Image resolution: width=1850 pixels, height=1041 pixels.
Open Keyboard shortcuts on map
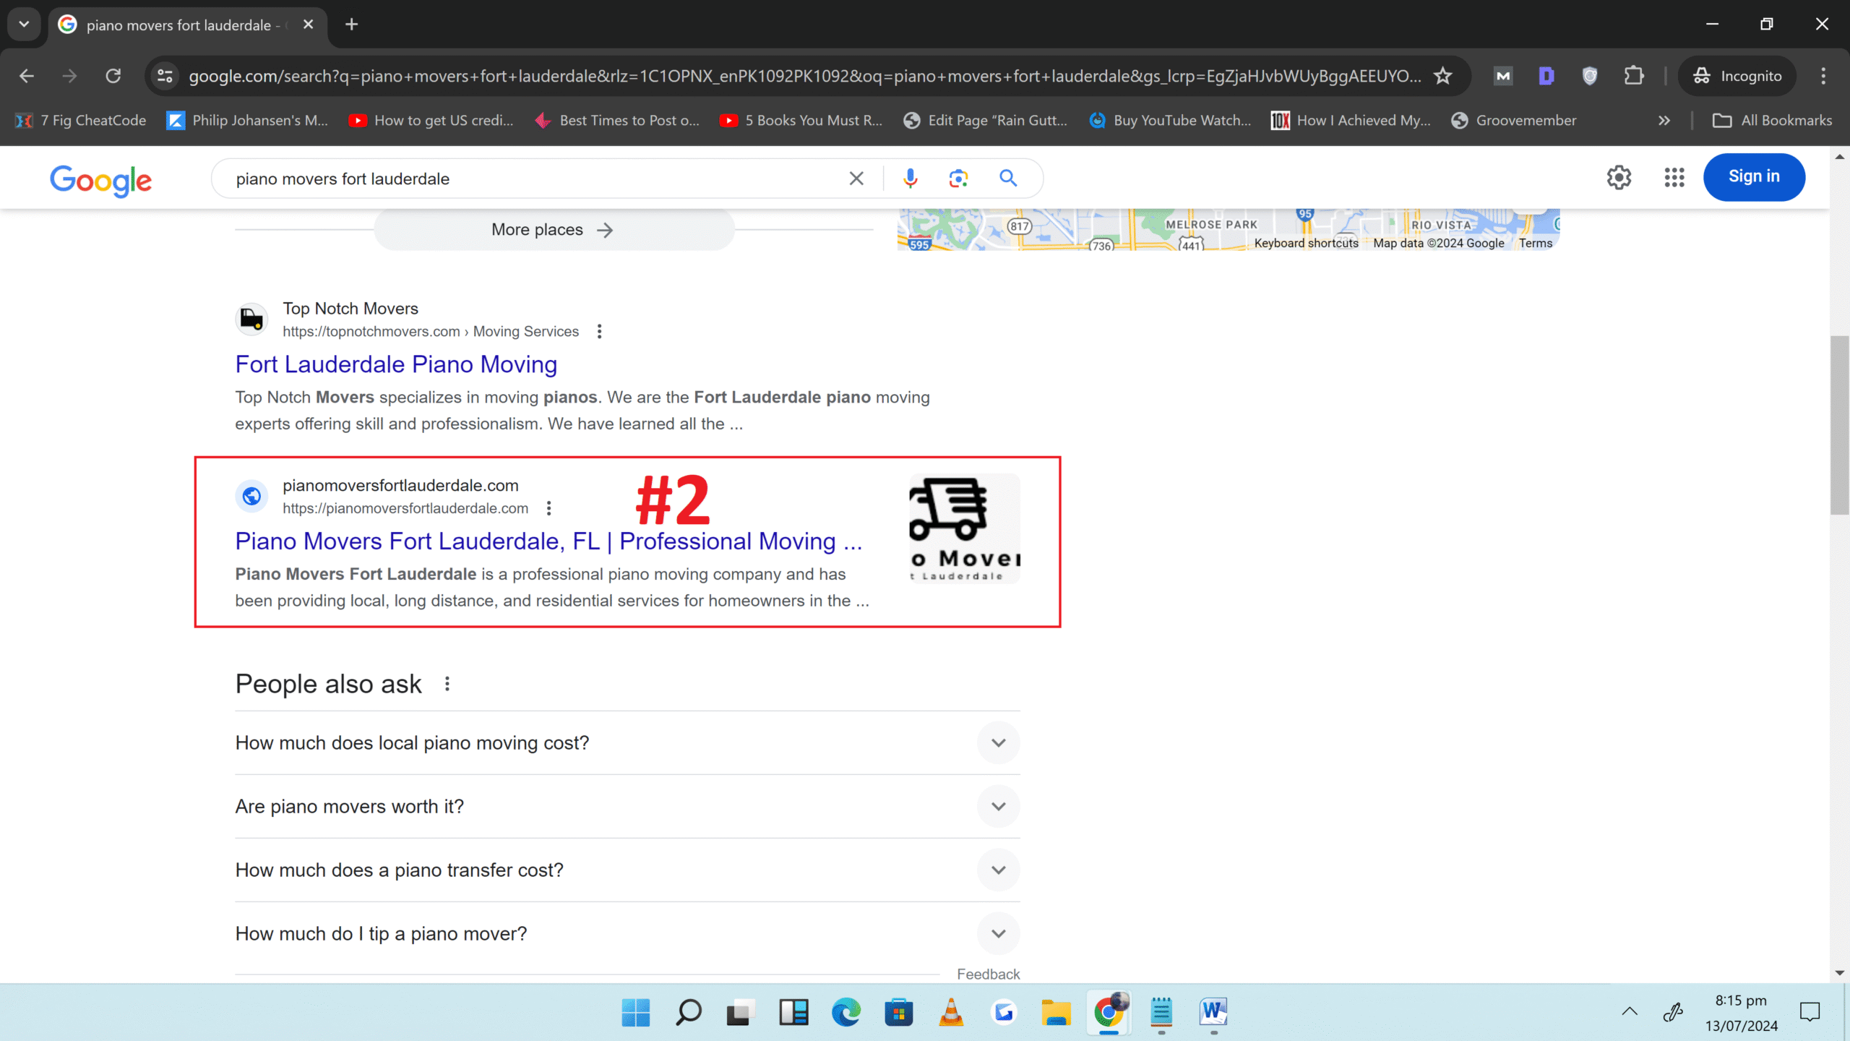click(x=1307, y=243)
